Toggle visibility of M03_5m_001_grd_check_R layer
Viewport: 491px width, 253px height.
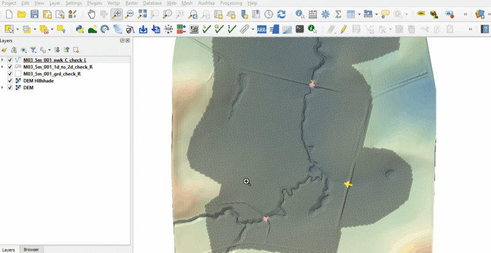point(10,74)
